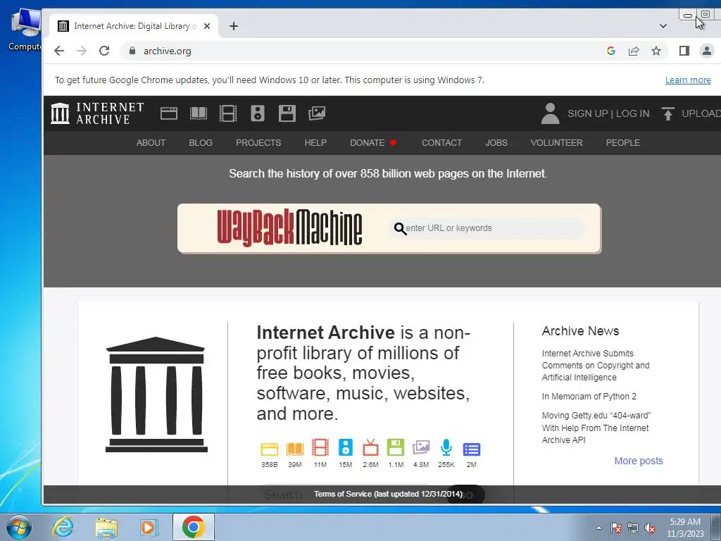This screenshot has height=541, width=721.
Task: Toggle the Chrome side panel
Action: (x=684, y=51)
